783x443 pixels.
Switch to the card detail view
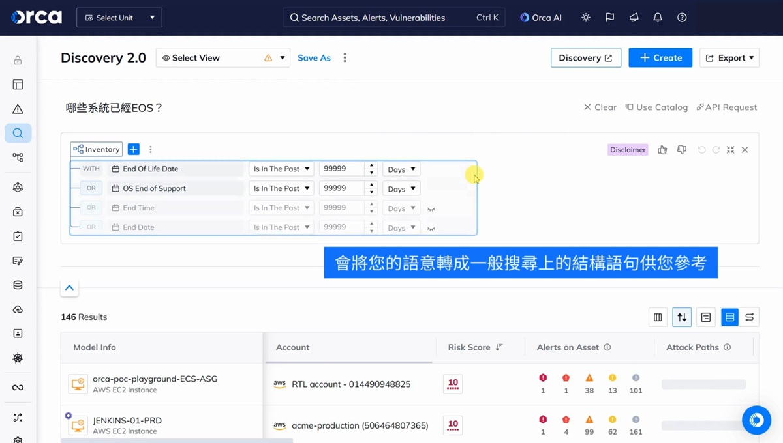[706, 317]
